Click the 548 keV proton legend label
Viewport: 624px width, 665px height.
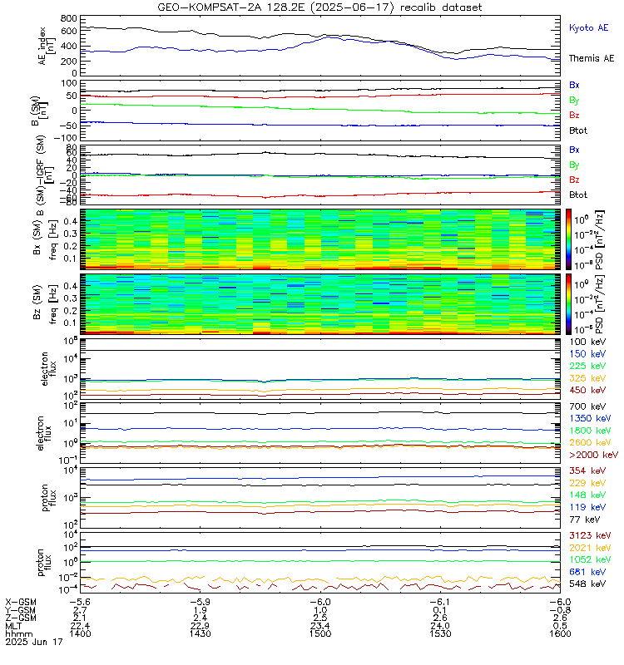587,584
